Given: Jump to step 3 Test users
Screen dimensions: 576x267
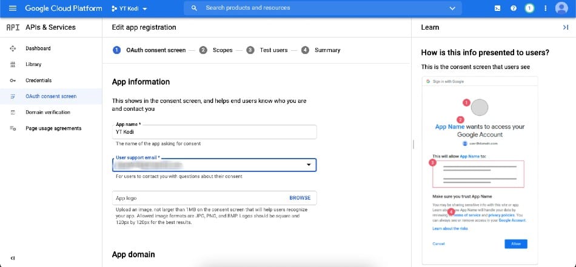Looking at the screenshot, I should coord(267,50).
